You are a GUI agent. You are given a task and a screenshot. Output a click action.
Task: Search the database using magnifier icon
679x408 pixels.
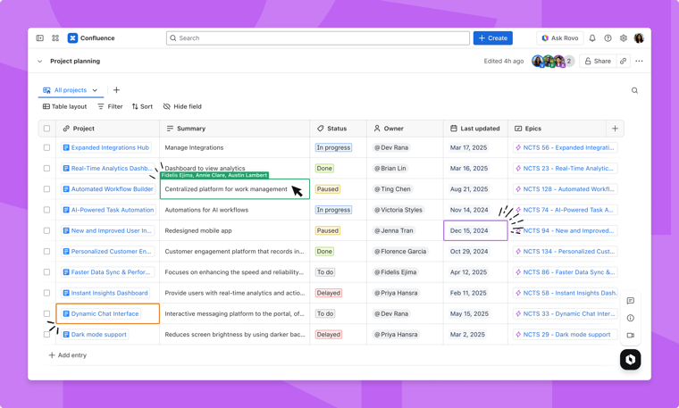coord(635,90)
